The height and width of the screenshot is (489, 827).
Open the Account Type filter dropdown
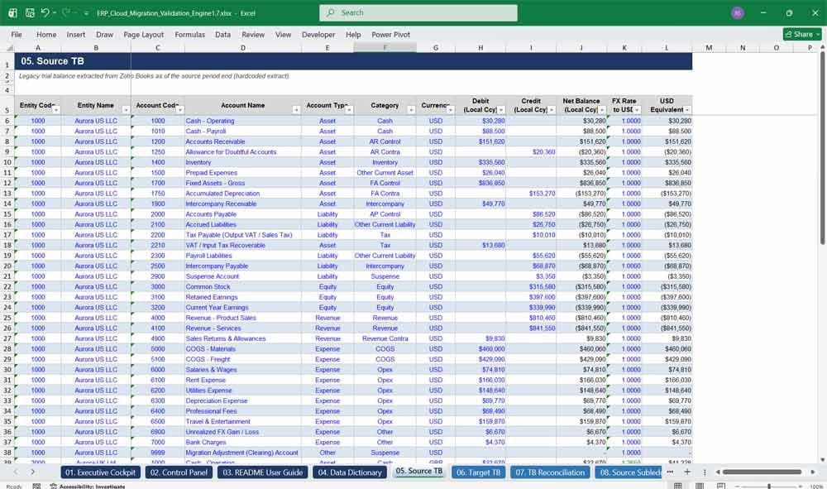point(349,110)
